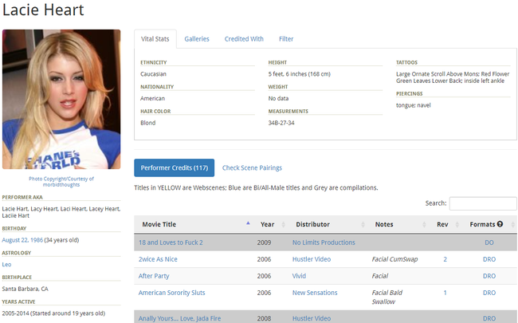
Task: Open the 2wice As Nice title link
Action: click(x=158, y=259)
